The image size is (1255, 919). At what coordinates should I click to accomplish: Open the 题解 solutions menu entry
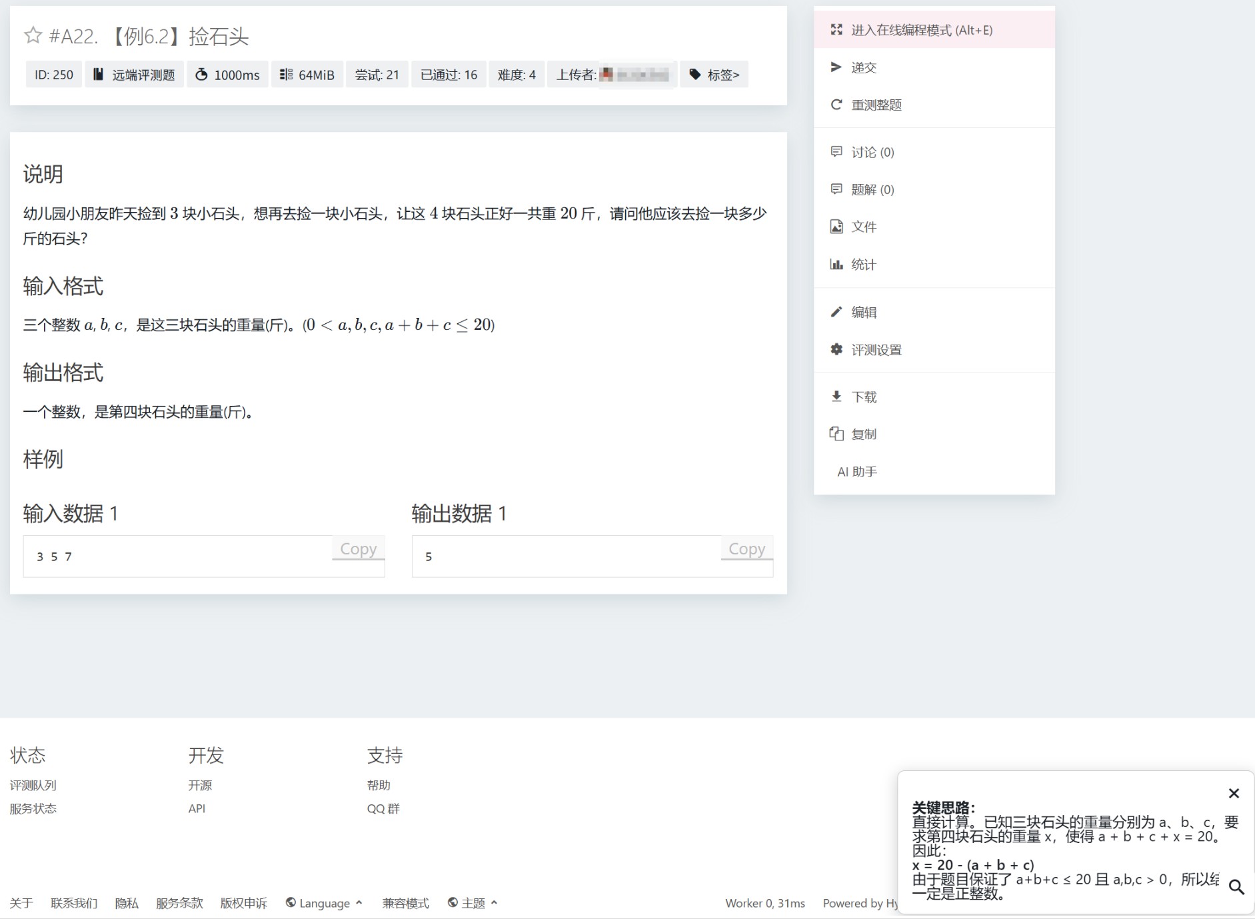point(872,189)
